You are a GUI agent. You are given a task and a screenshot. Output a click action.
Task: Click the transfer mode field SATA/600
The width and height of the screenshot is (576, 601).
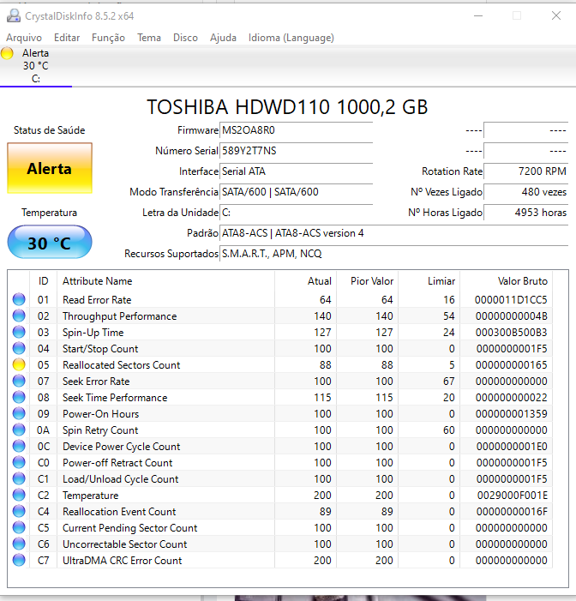click(296, 192)
